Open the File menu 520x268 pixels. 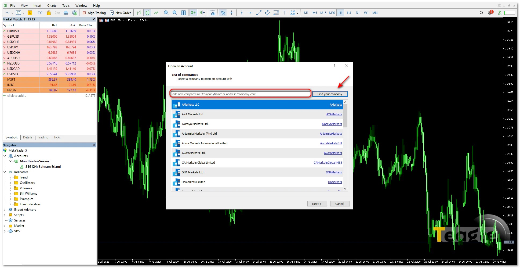click(x=13, y=5)
